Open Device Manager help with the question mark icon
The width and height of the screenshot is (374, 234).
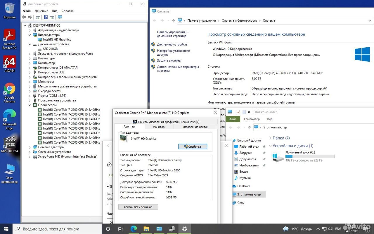[46, 17]
